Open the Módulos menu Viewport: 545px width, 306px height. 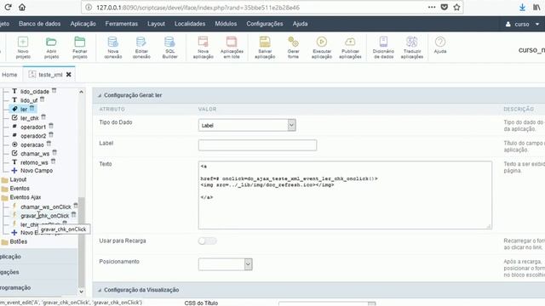(226, 24)
